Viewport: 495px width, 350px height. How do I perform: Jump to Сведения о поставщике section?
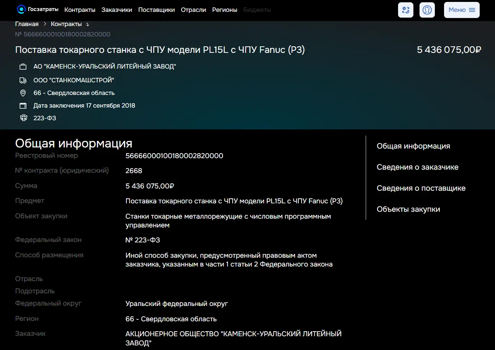coord(421,188)
